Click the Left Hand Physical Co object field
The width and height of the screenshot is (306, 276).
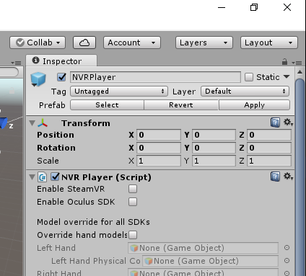click(x=210, y=261)
